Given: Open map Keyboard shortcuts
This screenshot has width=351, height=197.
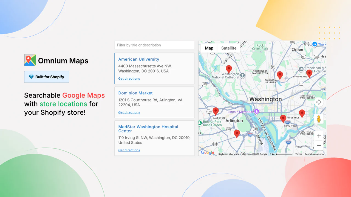Looking at the screenshot, I should point(229,154).
